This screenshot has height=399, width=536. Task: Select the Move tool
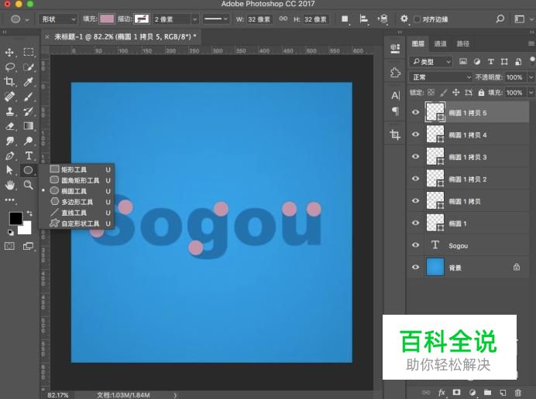[9, 52]
